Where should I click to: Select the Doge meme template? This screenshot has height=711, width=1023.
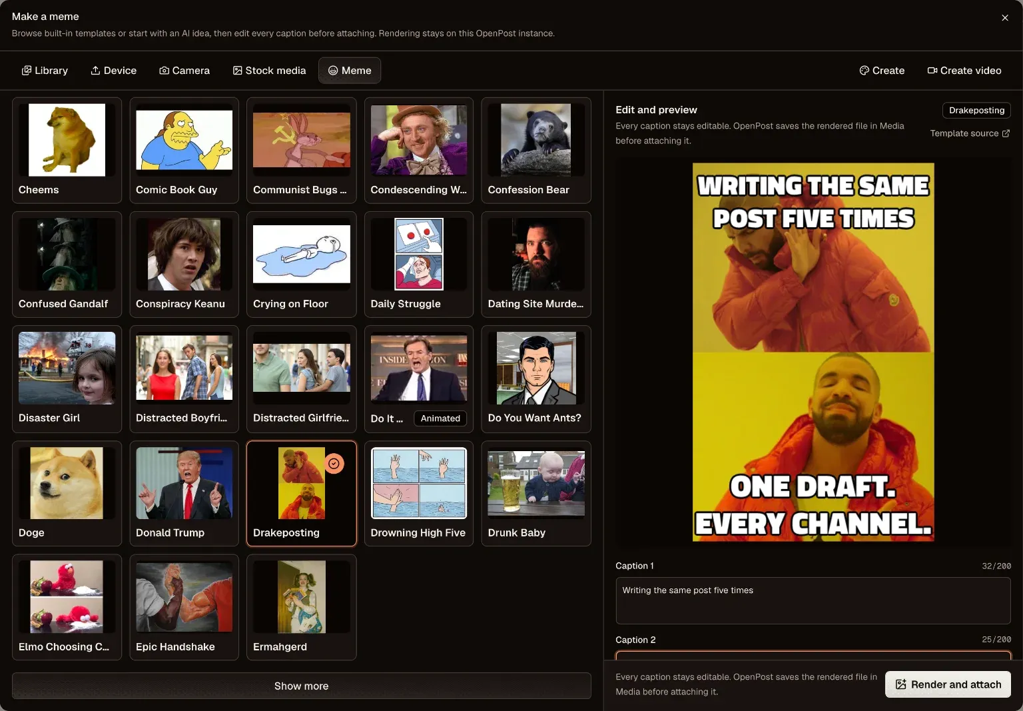pyautogui.click(x=67, y=493)
